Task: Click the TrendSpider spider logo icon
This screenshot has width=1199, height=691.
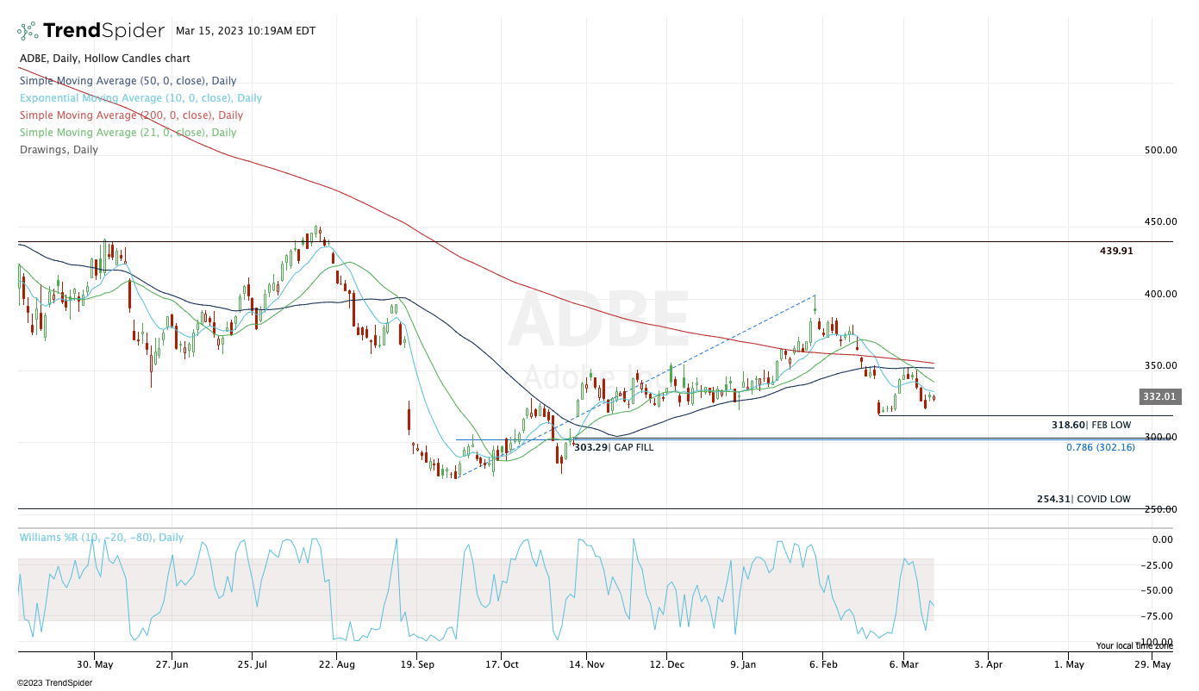Action: (28, 31)
